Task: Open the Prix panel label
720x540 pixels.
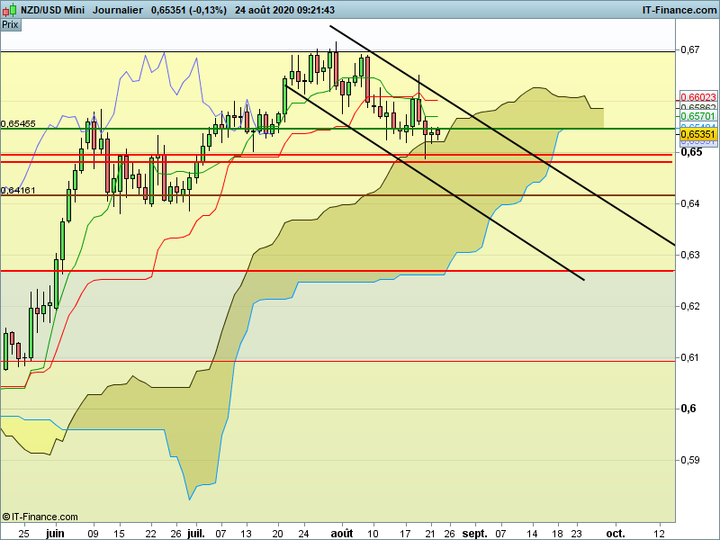Action: pyautogui.click(x=10, y=25)
